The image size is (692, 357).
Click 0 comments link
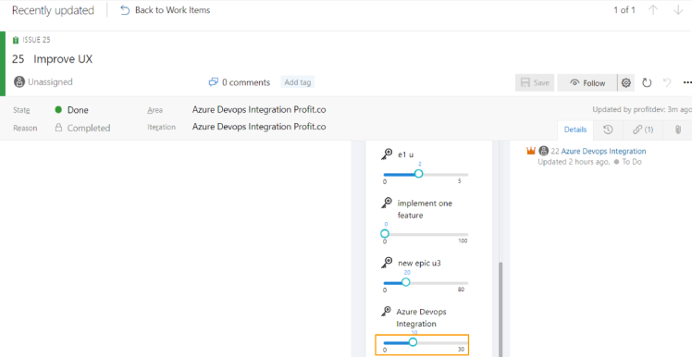point(246,82)
